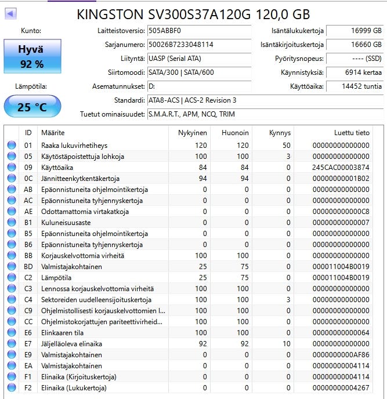
Task: Click the host reads value 16999 GB
Action: pyautogui.click(x=355, y=31)
